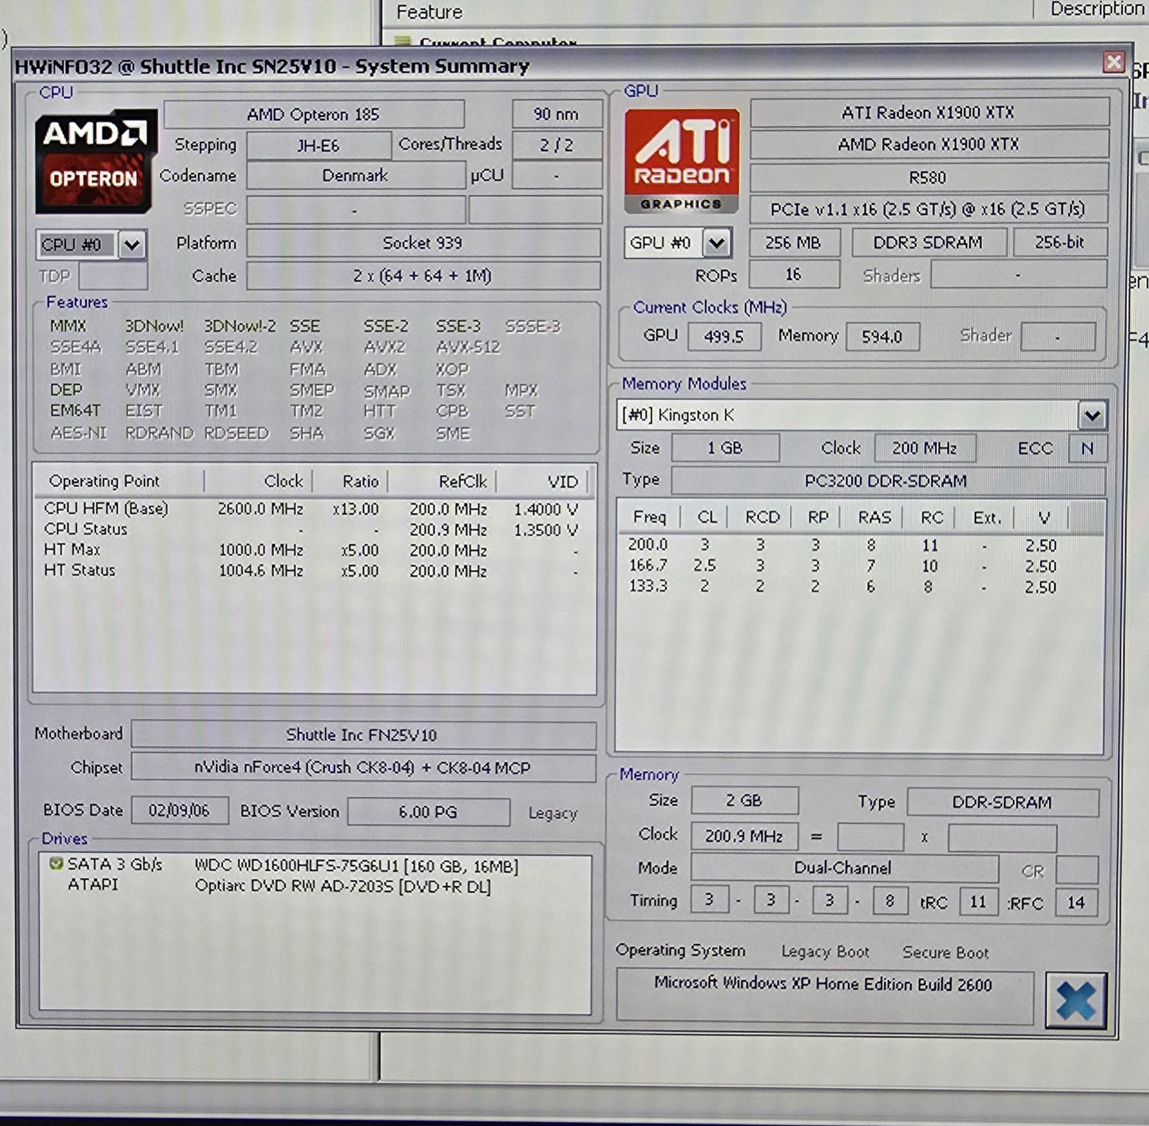Open the CPU #0 selector dropdown

132,244
